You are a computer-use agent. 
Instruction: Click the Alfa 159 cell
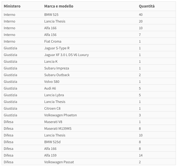50,155
